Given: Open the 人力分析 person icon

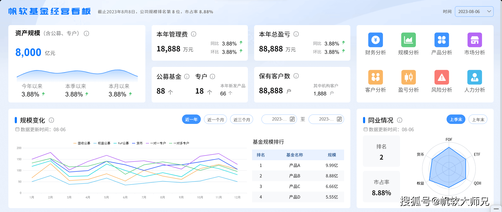Looking at the screenshot, I should 475,77.
